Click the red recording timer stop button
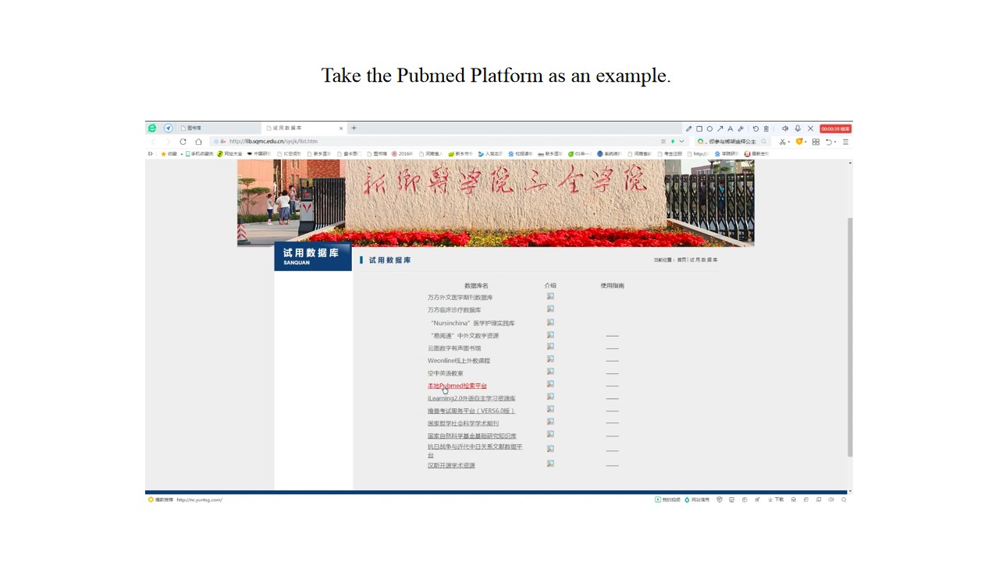 (x=835, y=129)
